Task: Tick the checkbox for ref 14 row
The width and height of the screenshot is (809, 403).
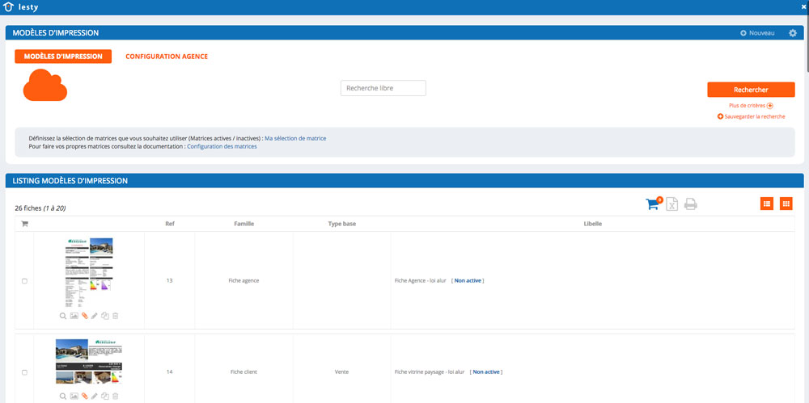Action: [x=24, y=372]
